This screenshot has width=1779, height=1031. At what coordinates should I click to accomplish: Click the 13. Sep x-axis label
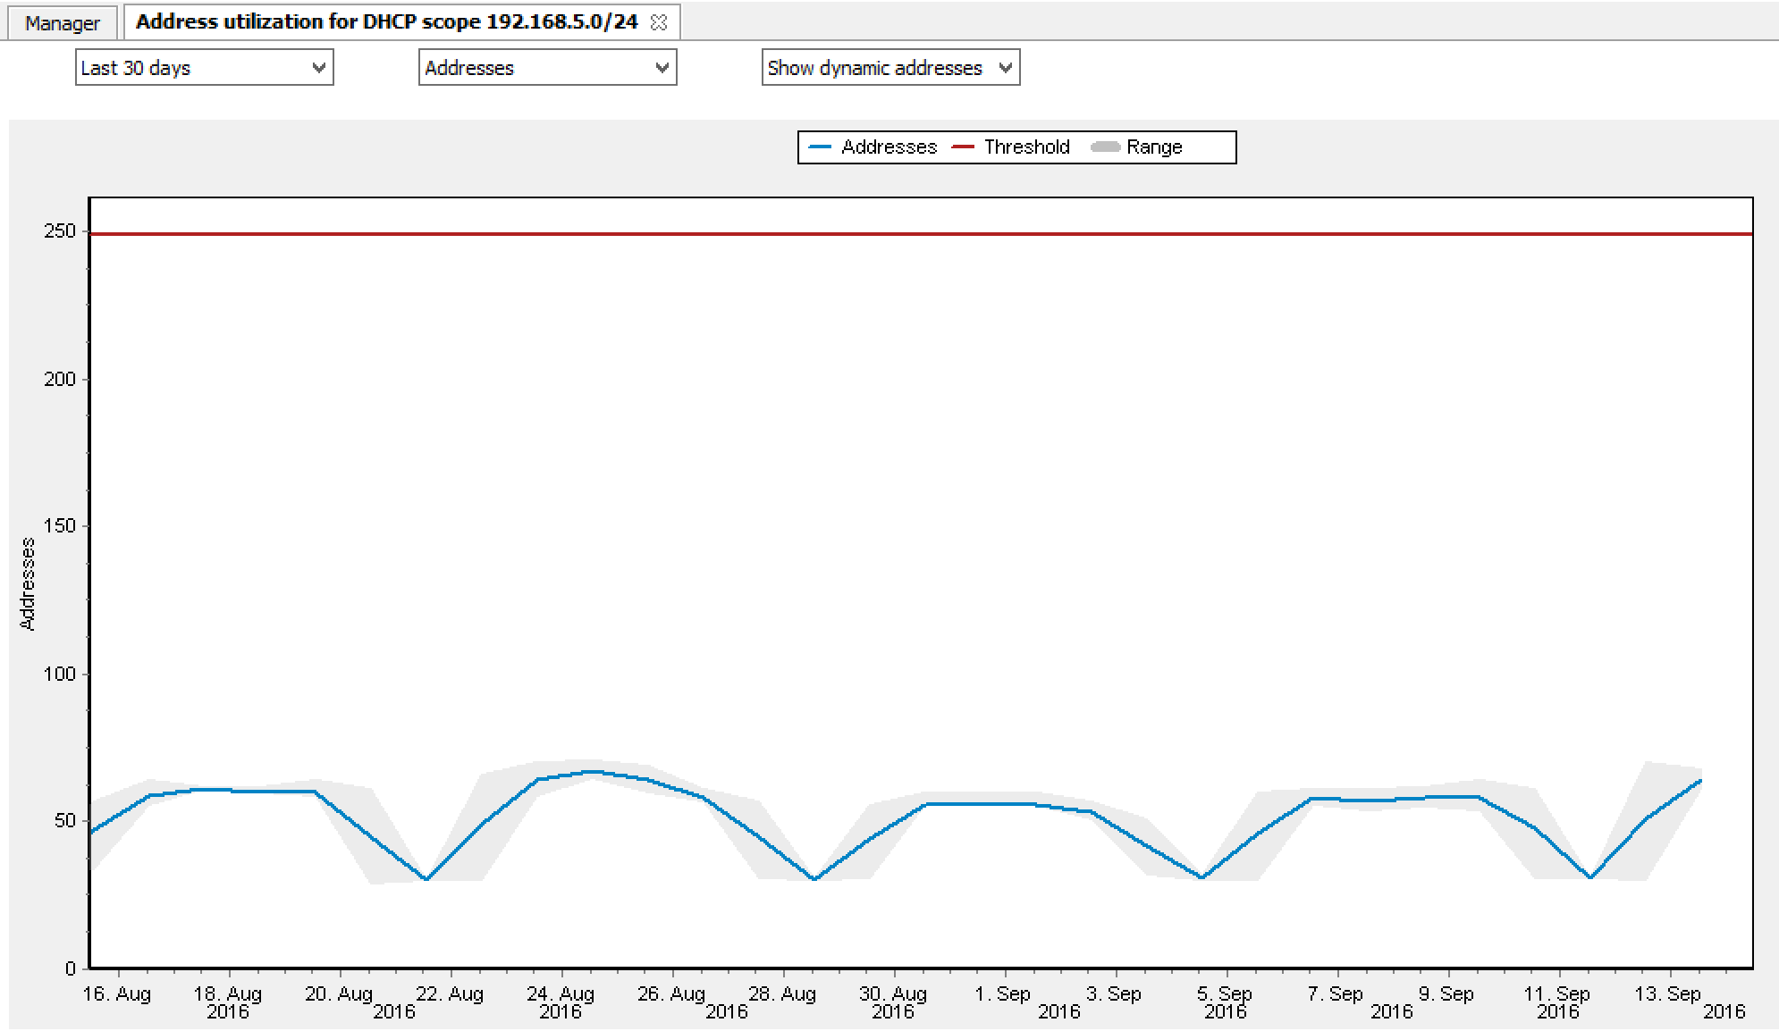point(1667,994)
